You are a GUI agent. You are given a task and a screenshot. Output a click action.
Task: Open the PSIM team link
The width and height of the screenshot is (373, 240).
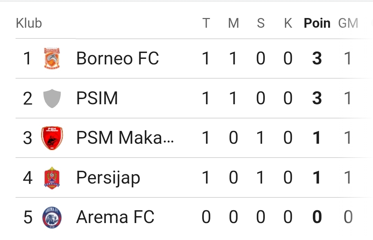(x=97, y=98)
